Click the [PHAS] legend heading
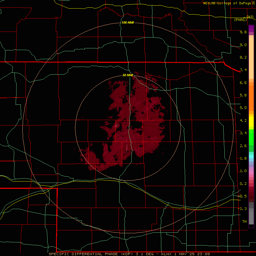 click(x=240, y=20)
